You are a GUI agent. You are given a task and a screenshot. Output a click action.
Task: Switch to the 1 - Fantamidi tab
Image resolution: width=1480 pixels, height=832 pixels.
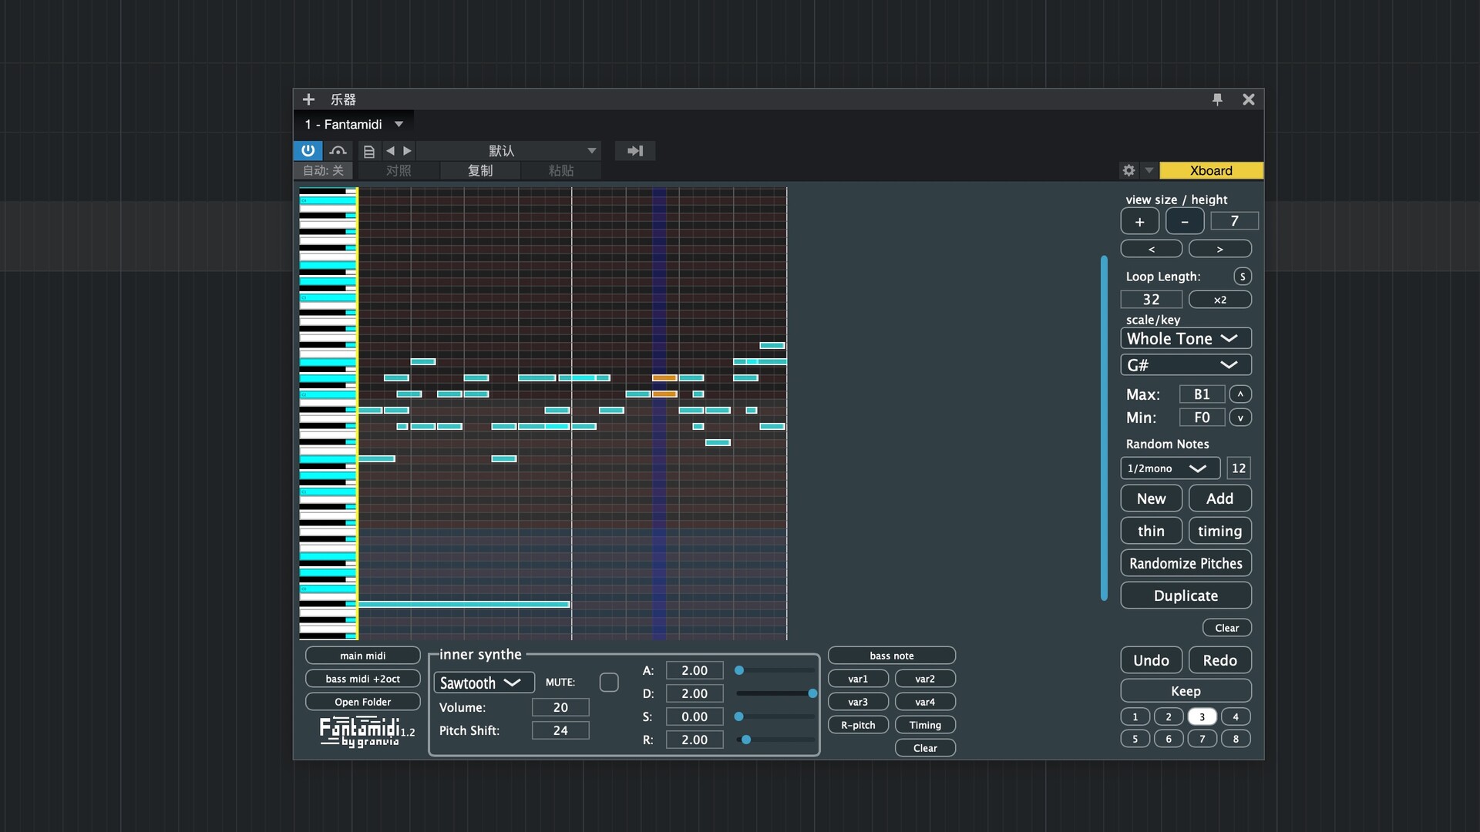(x=344, y=124)
